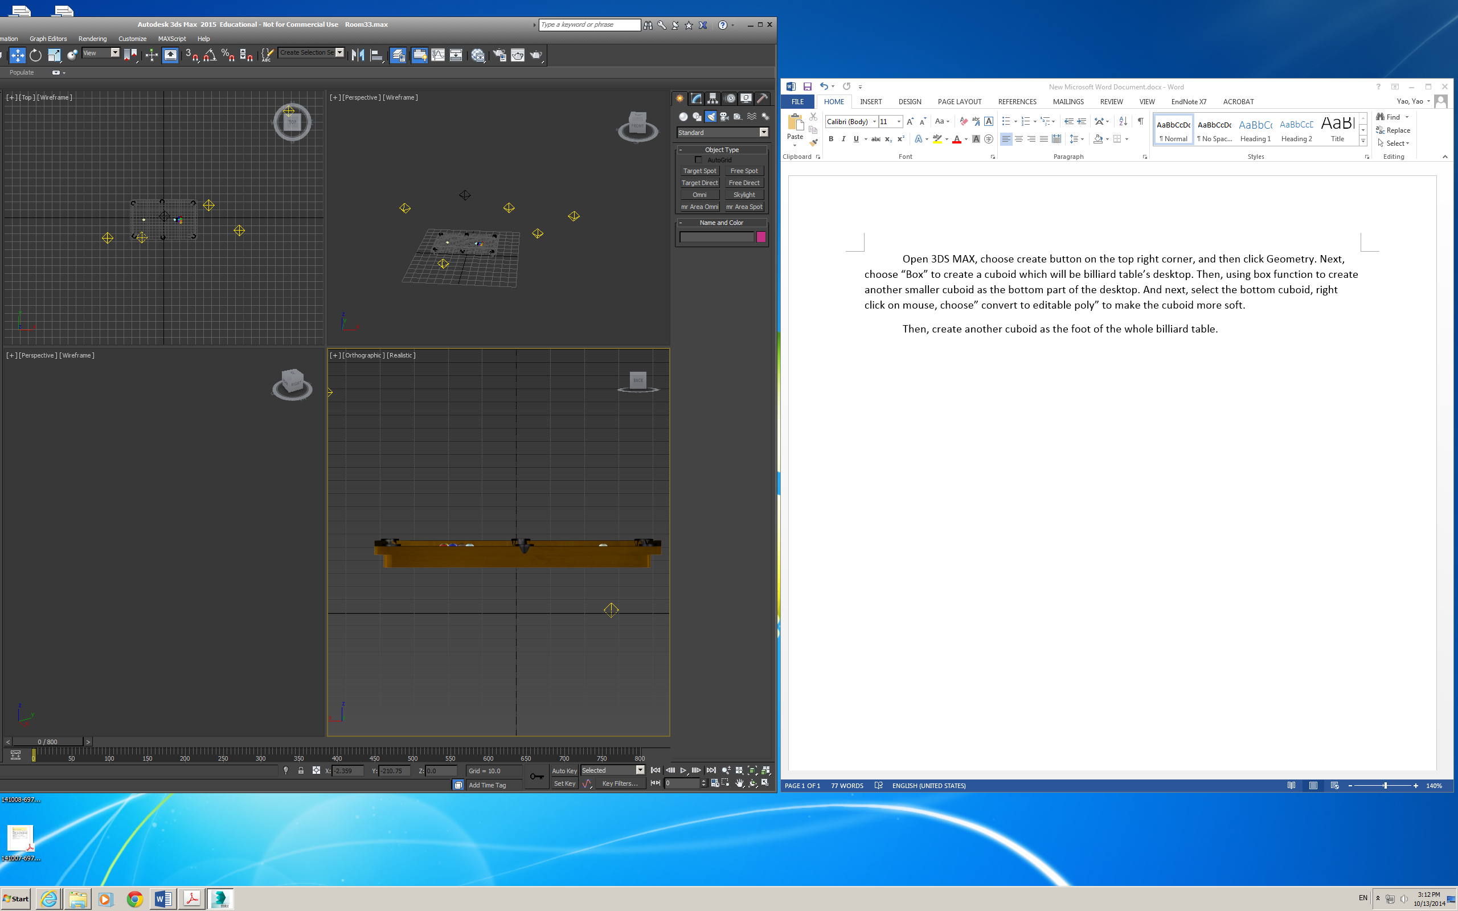1458x911 pixels.
Task: Toggle Auto Key animation mode
Action: click(564, 770)
